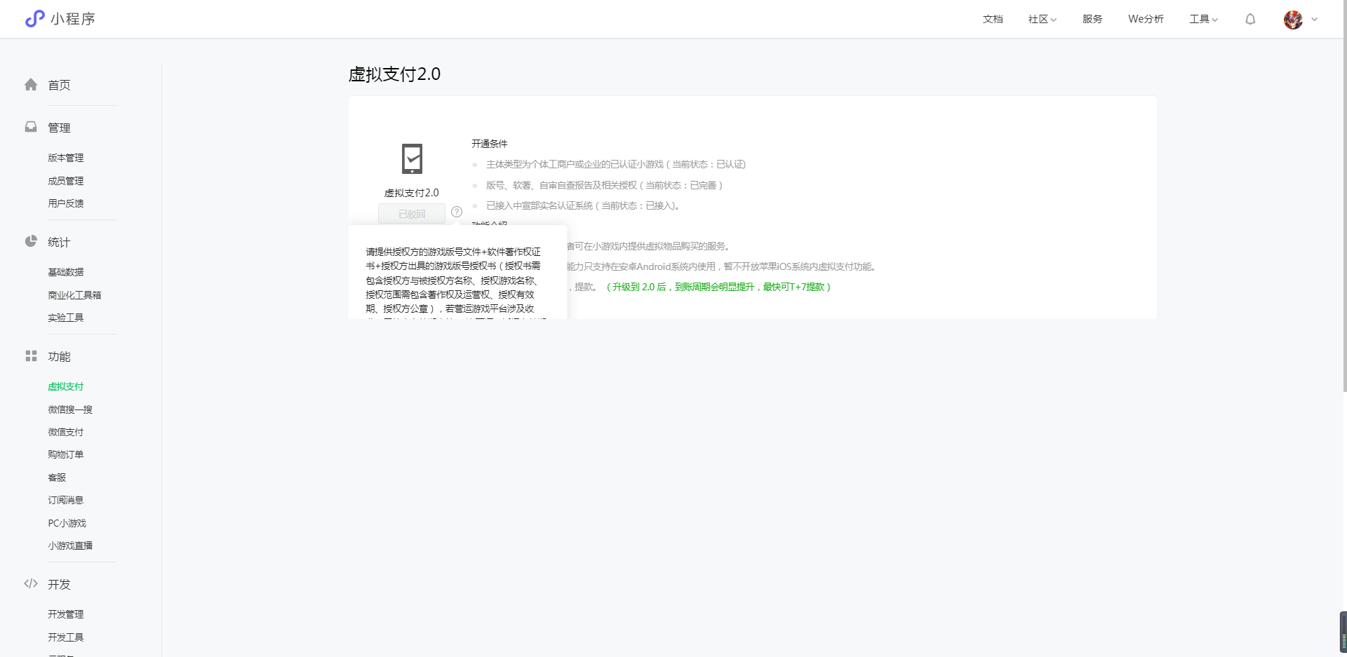
Task: Click the 开发 code brackets icon
Action: click(31, 583)
